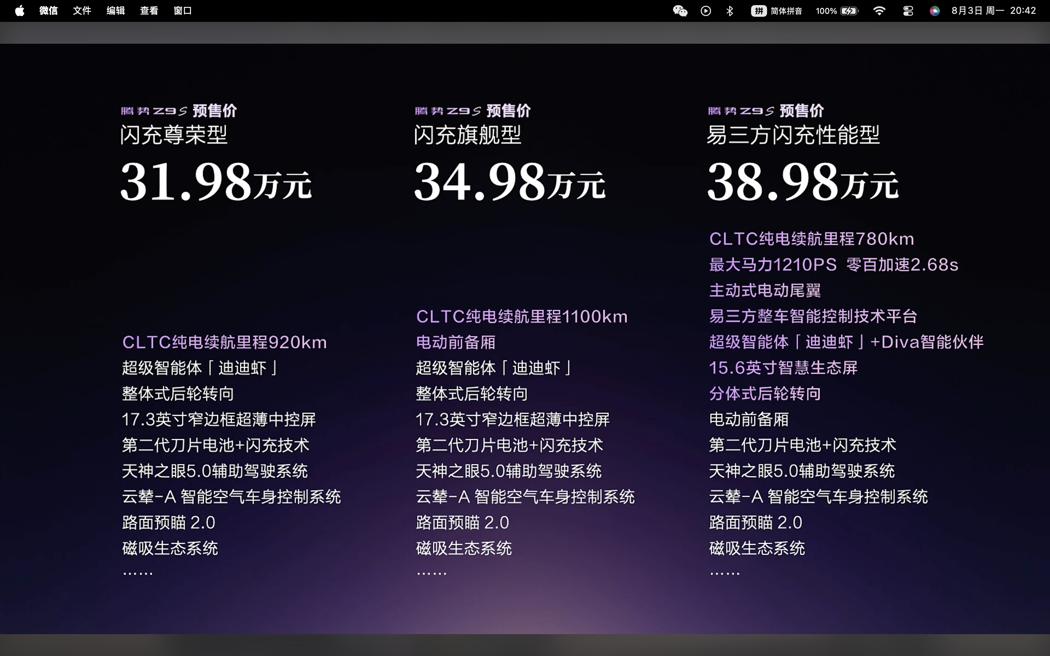
Task: Open the 简体拼音 input method menu
Action: click(777, 11)
